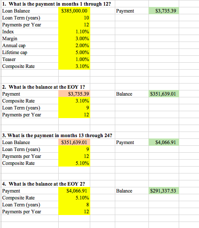The height and width of the screenshot is (228, 199).
Task: Select the $385,000.00 Loan Balance cell
Action: click(74, 11)
